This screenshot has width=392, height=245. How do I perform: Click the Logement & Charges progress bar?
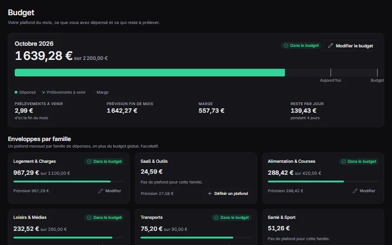[x=69, y=181]
